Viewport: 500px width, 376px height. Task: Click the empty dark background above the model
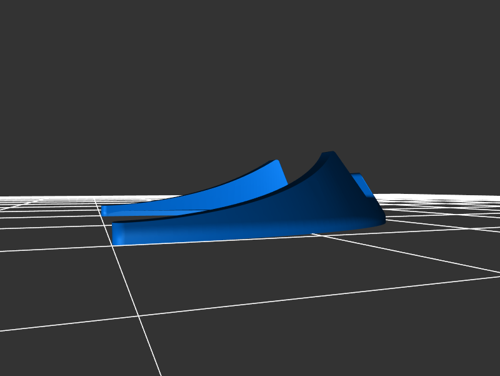point(250,75)
